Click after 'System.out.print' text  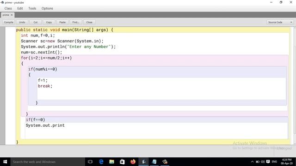tap(65, 125)
